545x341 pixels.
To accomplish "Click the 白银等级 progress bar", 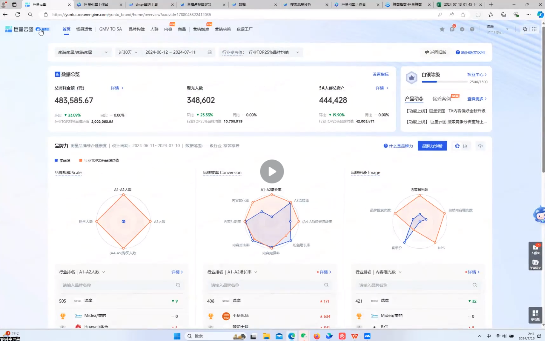I will click(445, 82).
